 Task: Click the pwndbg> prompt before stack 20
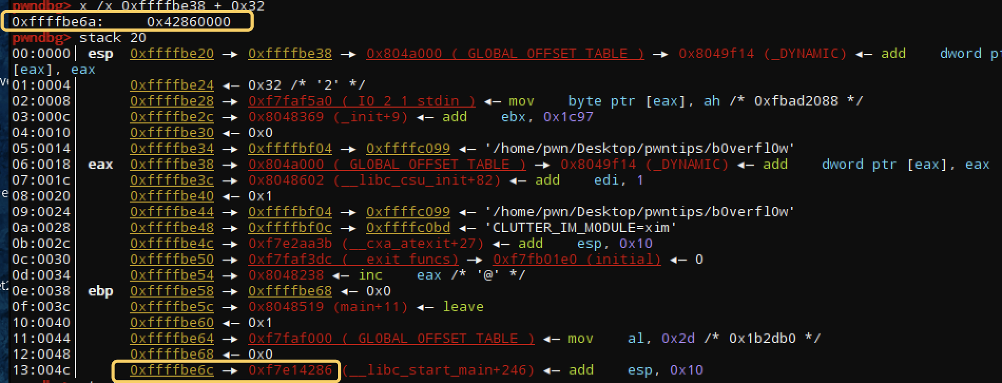point(41,38)
